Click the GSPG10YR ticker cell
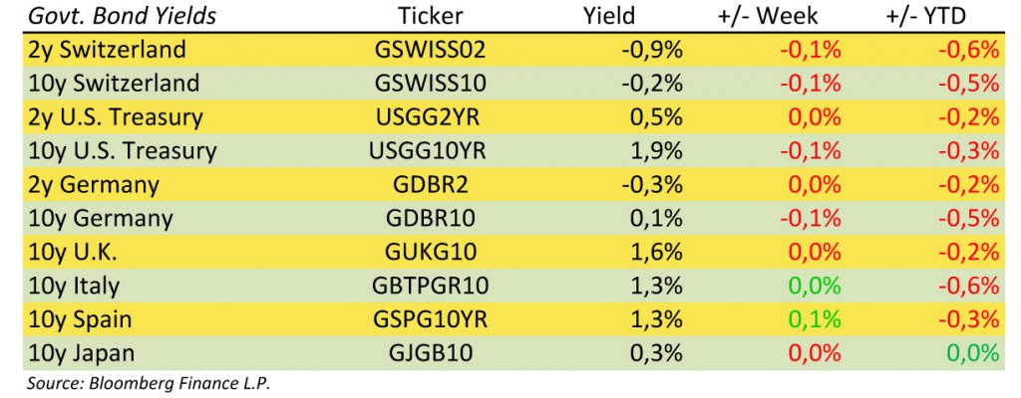 (x=431, y=320)
